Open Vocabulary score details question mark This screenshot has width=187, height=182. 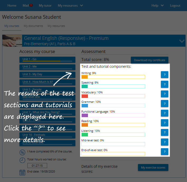click(164, 94)
